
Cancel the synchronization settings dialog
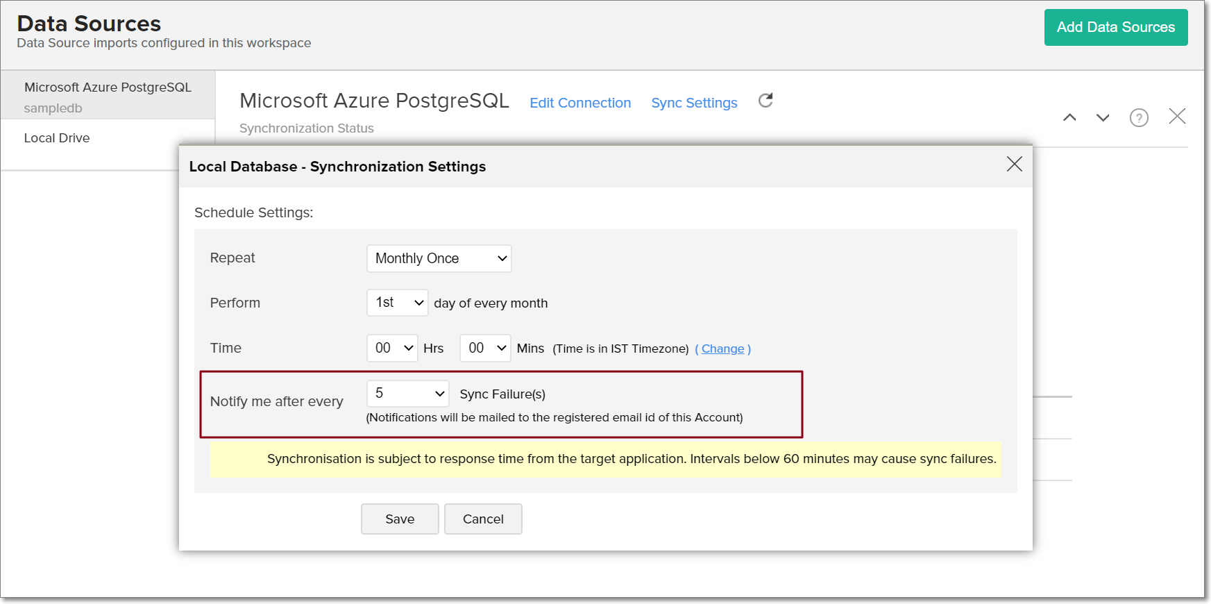pos(483,519)
